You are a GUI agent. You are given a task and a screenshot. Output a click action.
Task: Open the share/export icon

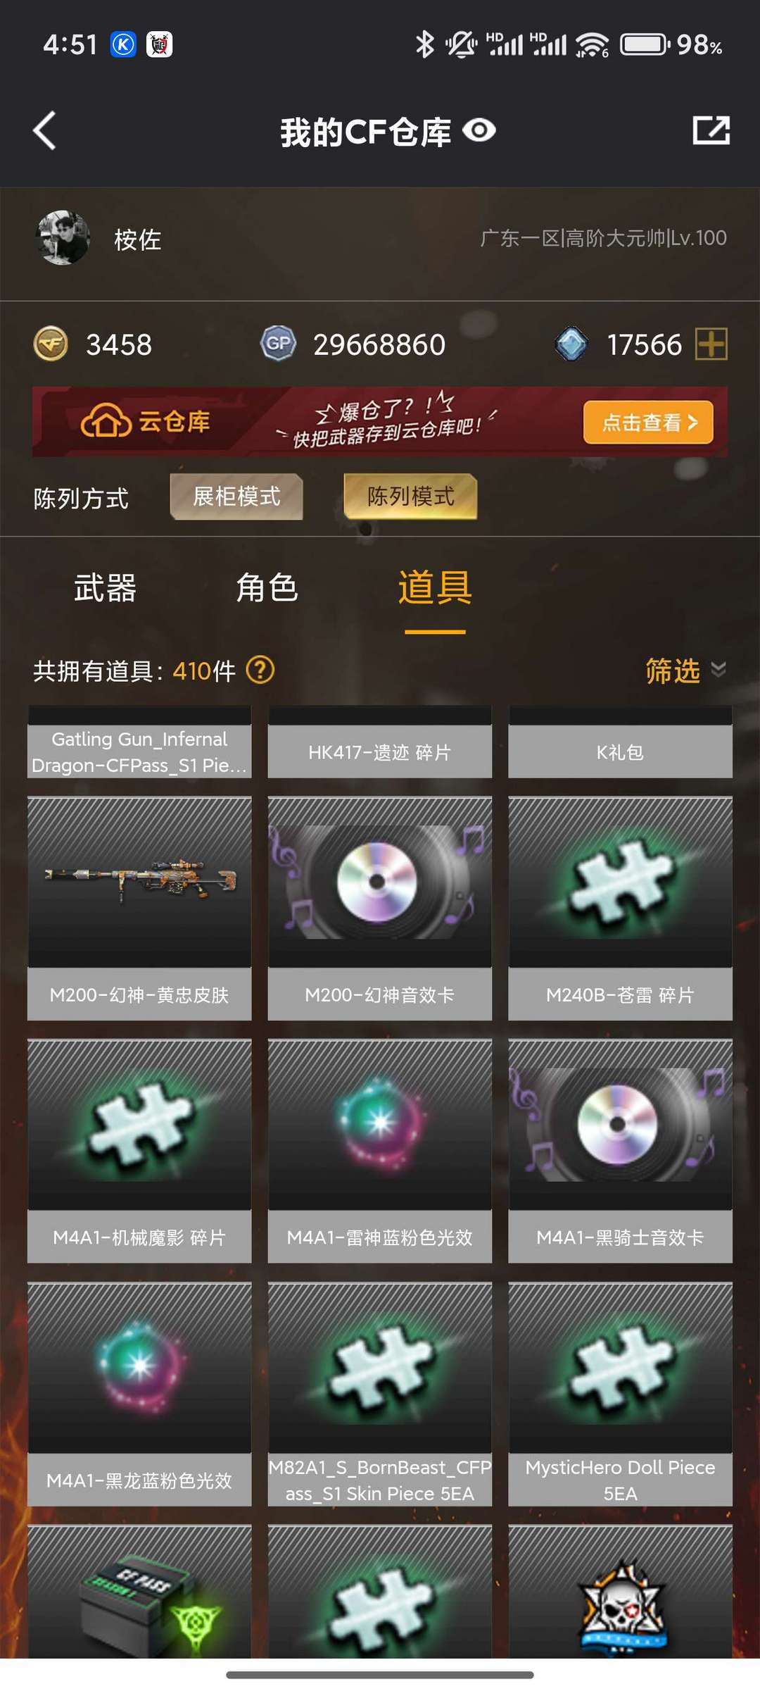[711, 130]
